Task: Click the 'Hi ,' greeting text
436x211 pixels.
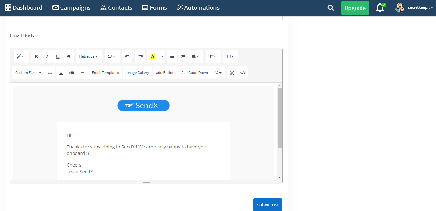Action: (x=70, y=135)
